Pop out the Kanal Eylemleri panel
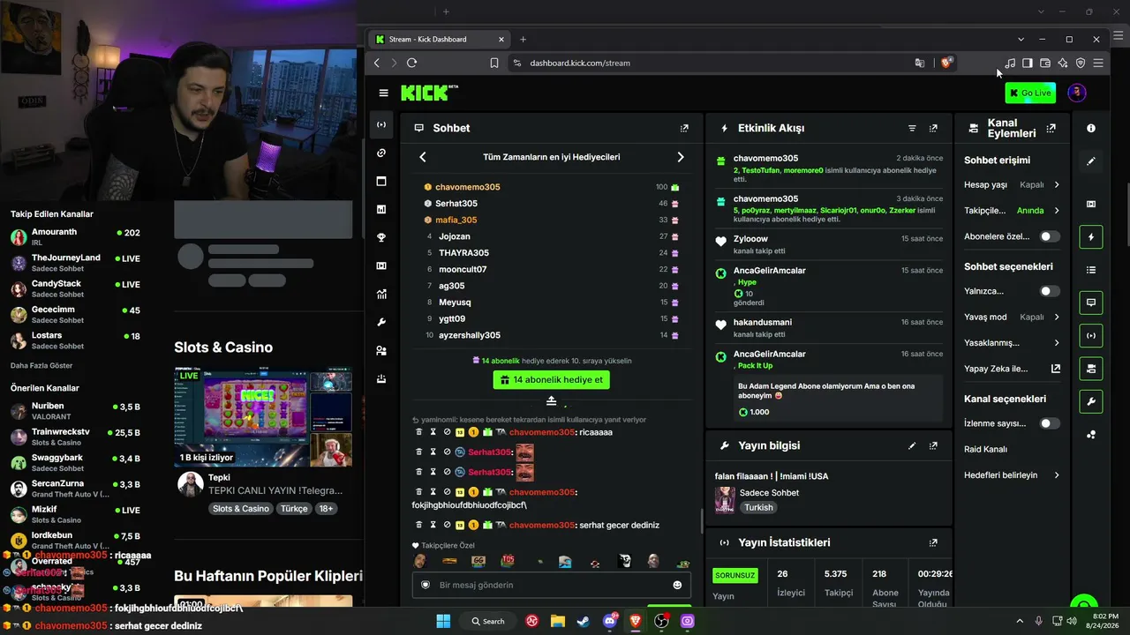This screenshot has height=635, width=1130. tap(1051, 128)
